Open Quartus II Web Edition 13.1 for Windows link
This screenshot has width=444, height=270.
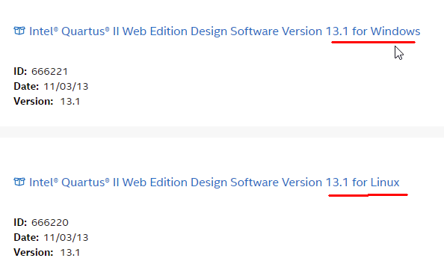click(x=224, y=31)
